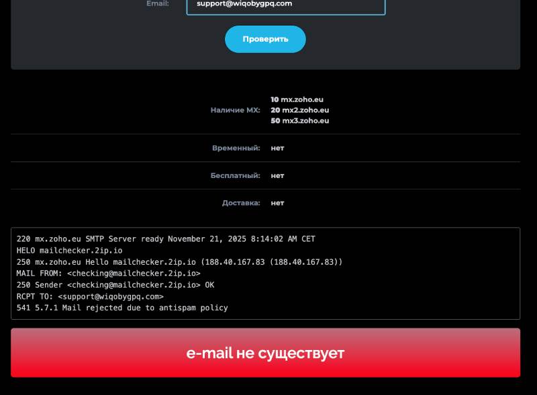Click the нет value beside Бесплатный
The width and height of the screenshot is (537, 395).
coord(277,175)
